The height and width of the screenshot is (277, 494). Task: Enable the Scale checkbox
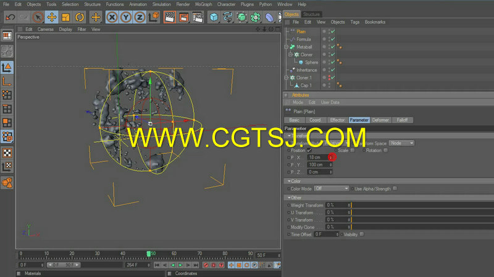click(353, 150)
